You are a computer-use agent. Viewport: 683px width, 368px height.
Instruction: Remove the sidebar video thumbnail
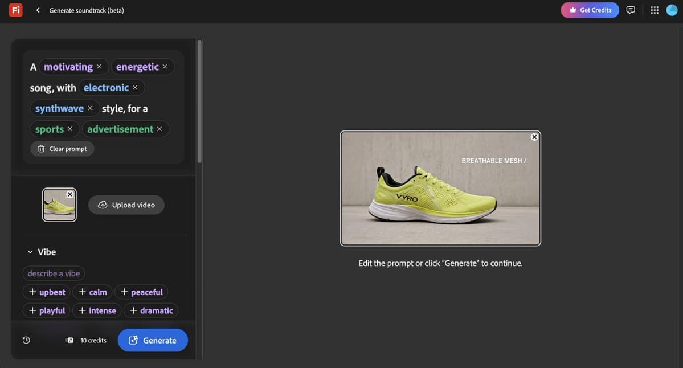click(x=69, y=194)
